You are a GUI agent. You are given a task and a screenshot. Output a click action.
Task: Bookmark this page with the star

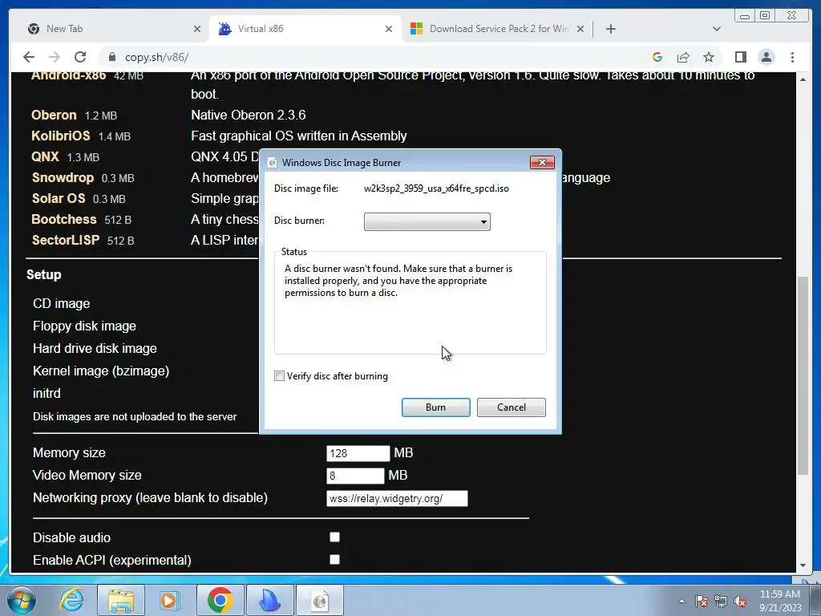(709, 57)
